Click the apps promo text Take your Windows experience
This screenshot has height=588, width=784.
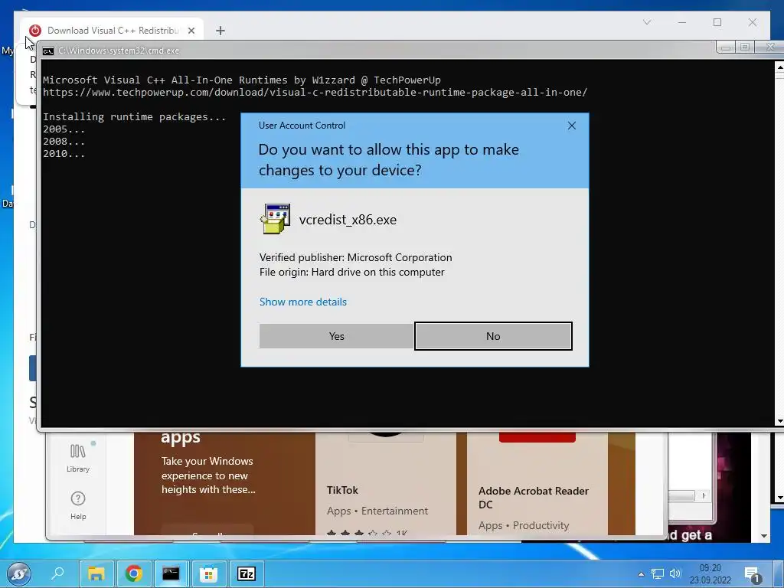(208, 475)
